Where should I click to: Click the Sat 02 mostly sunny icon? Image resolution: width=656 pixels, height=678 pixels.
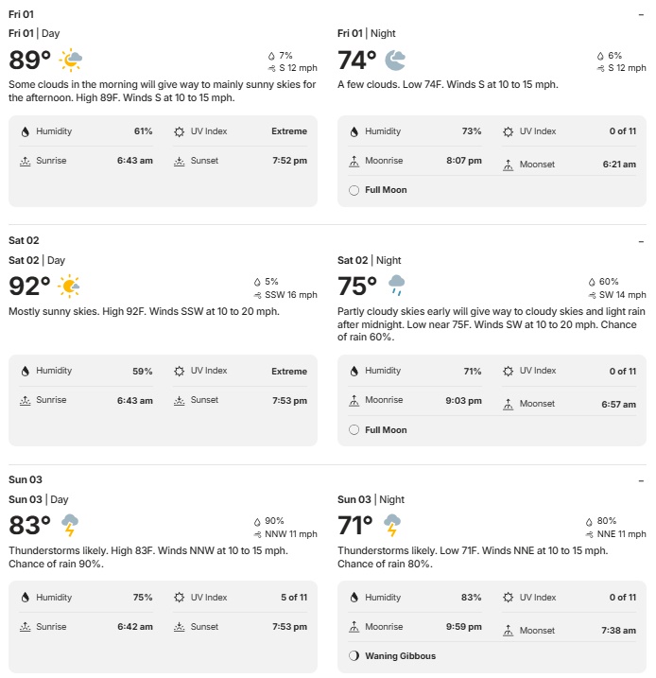pyautogui.click(x=69, y=286)
